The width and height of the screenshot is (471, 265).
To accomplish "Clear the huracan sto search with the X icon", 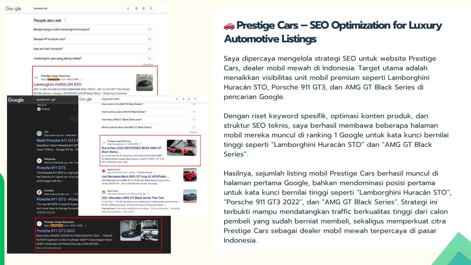I will (128, 8).
